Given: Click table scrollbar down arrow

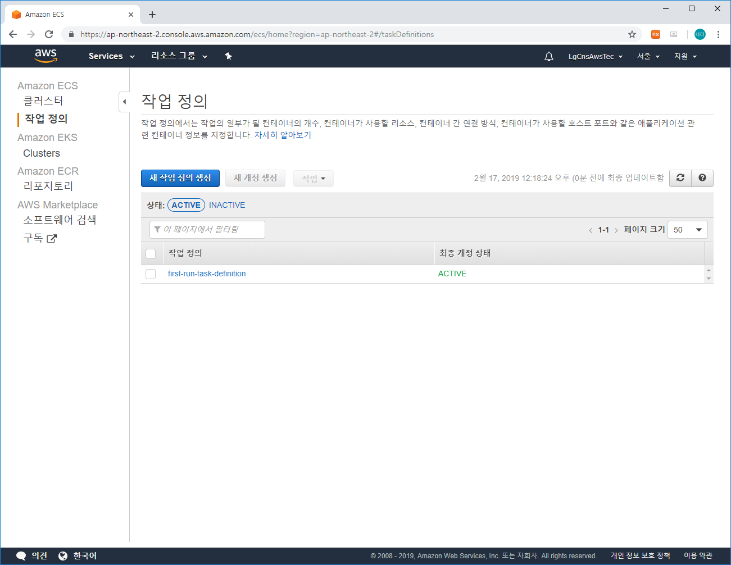Looking at the screenshot, I should pyautogui.click(x=709, y=279).
